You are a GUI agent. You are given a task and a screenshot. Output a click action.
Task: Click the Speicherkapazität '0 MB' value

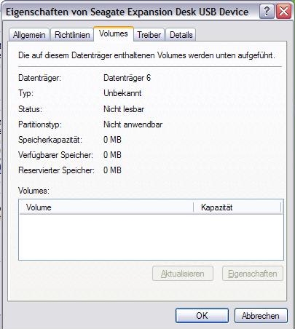click(x=112, y=140)
